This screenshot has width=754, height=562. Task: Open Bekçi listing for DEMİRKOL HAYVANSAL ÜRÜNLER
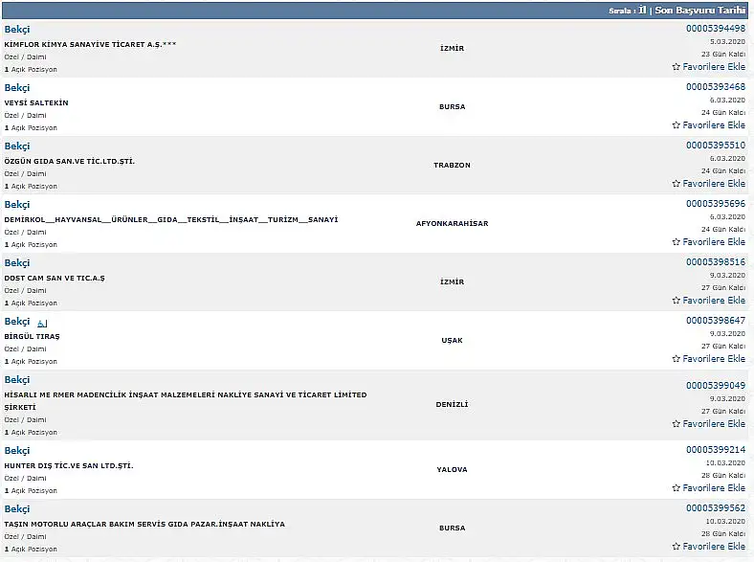click(x=17, y=205)
